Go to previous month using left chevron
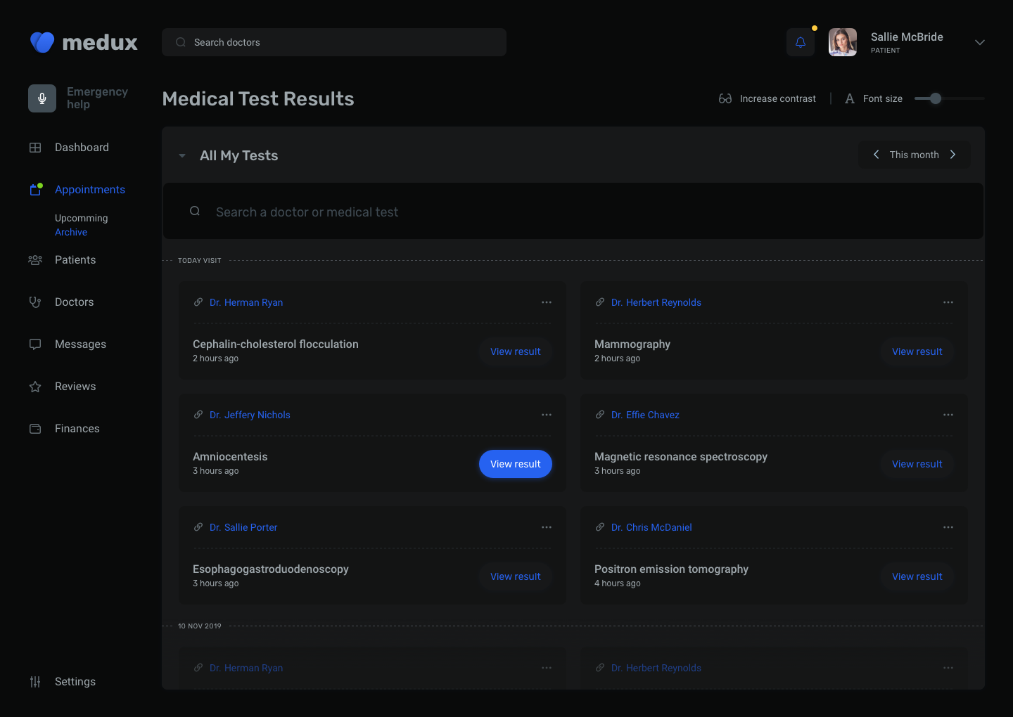The width and height of the screenshot is (1013, 717). click(x=876, y=155)
